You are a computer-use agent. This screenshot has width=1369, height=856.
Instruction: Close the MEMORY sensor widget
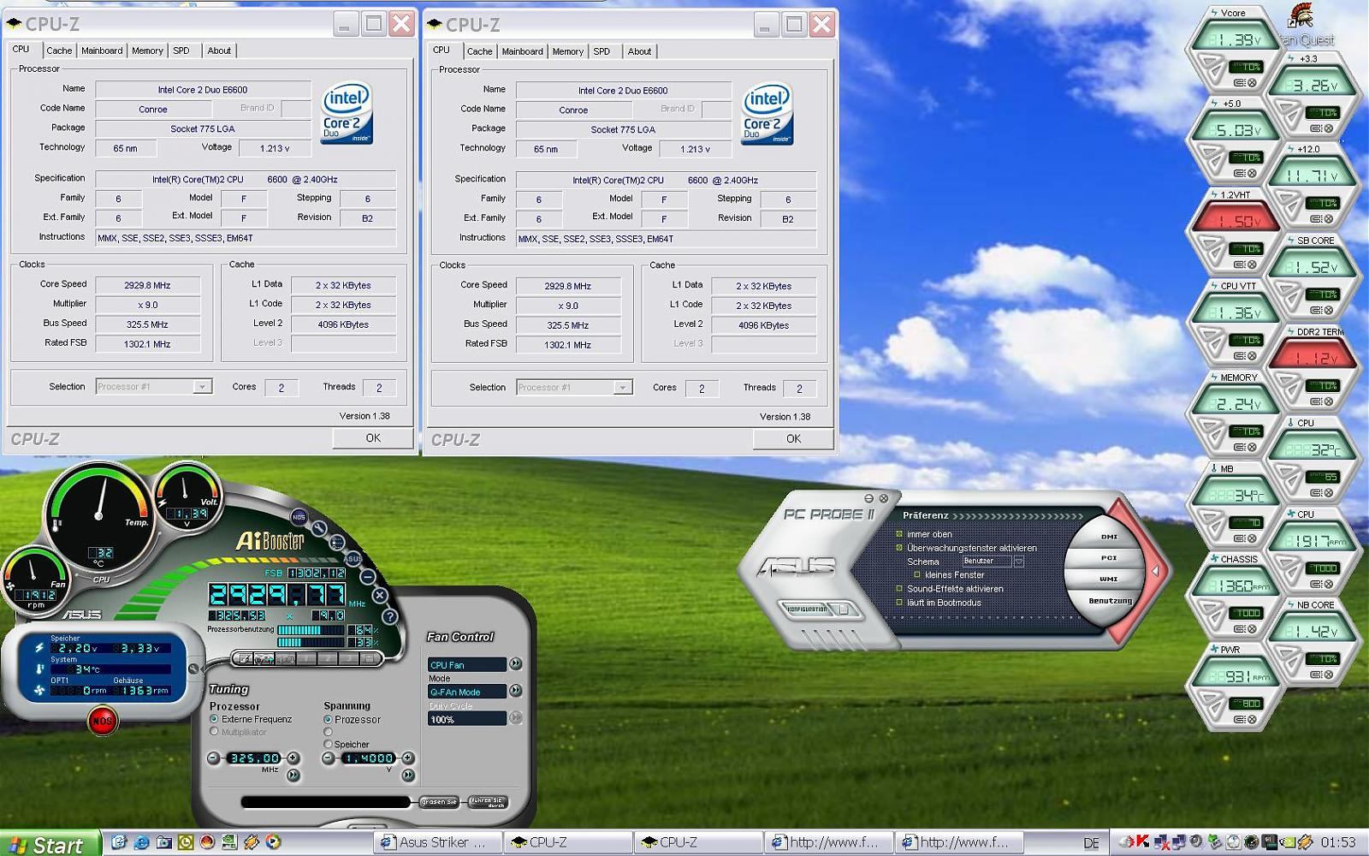[1252, 447]
